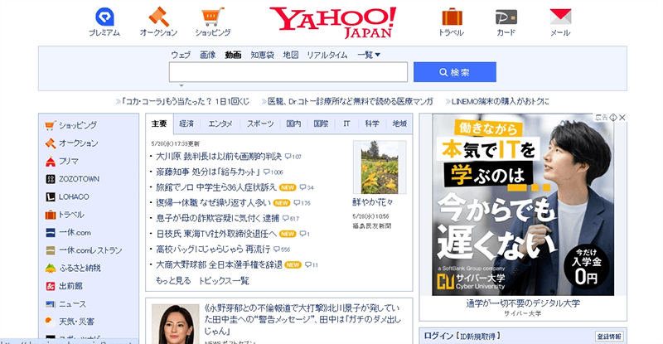Open the メール envelope icon in the header
The width and height of the screenshot is (663, 344).
coord(560,17)
